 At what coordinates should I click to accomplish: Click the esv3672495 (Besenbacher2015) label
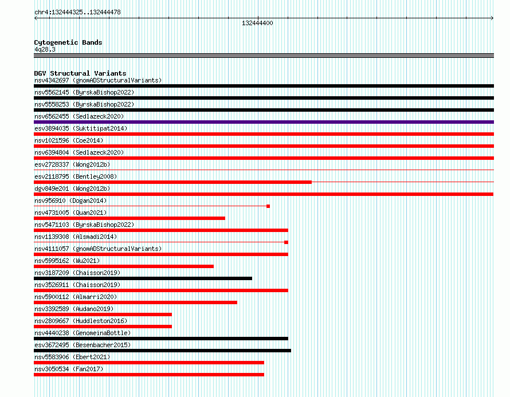click(x=83, y=345)
